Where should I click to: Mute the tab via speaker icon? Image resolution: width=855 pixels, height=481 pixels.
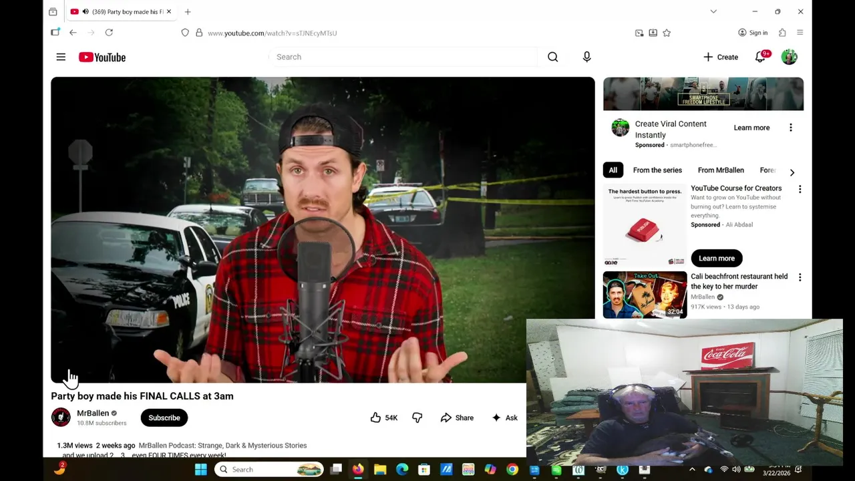[x=85, y=12]
